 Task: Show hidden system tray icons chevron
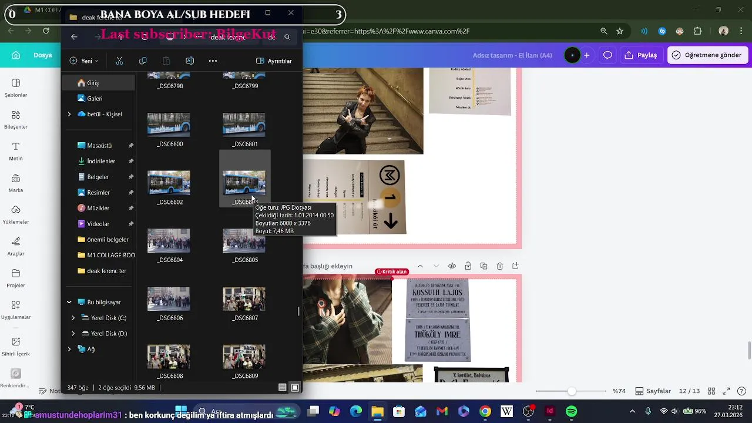632,411
